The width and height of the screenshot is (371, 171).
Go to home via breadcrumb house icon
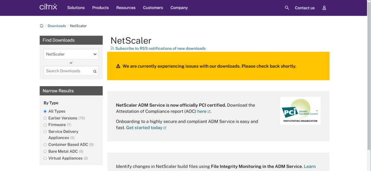pyautogui.click(x=42, y=26)
